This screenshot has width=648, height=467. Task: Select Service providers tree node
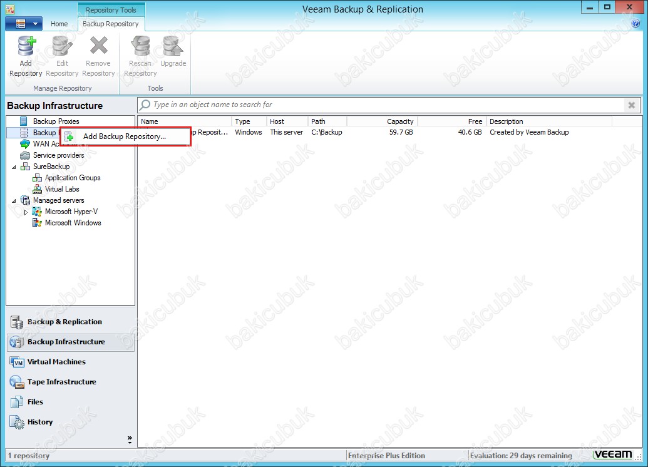coord(59,155)
